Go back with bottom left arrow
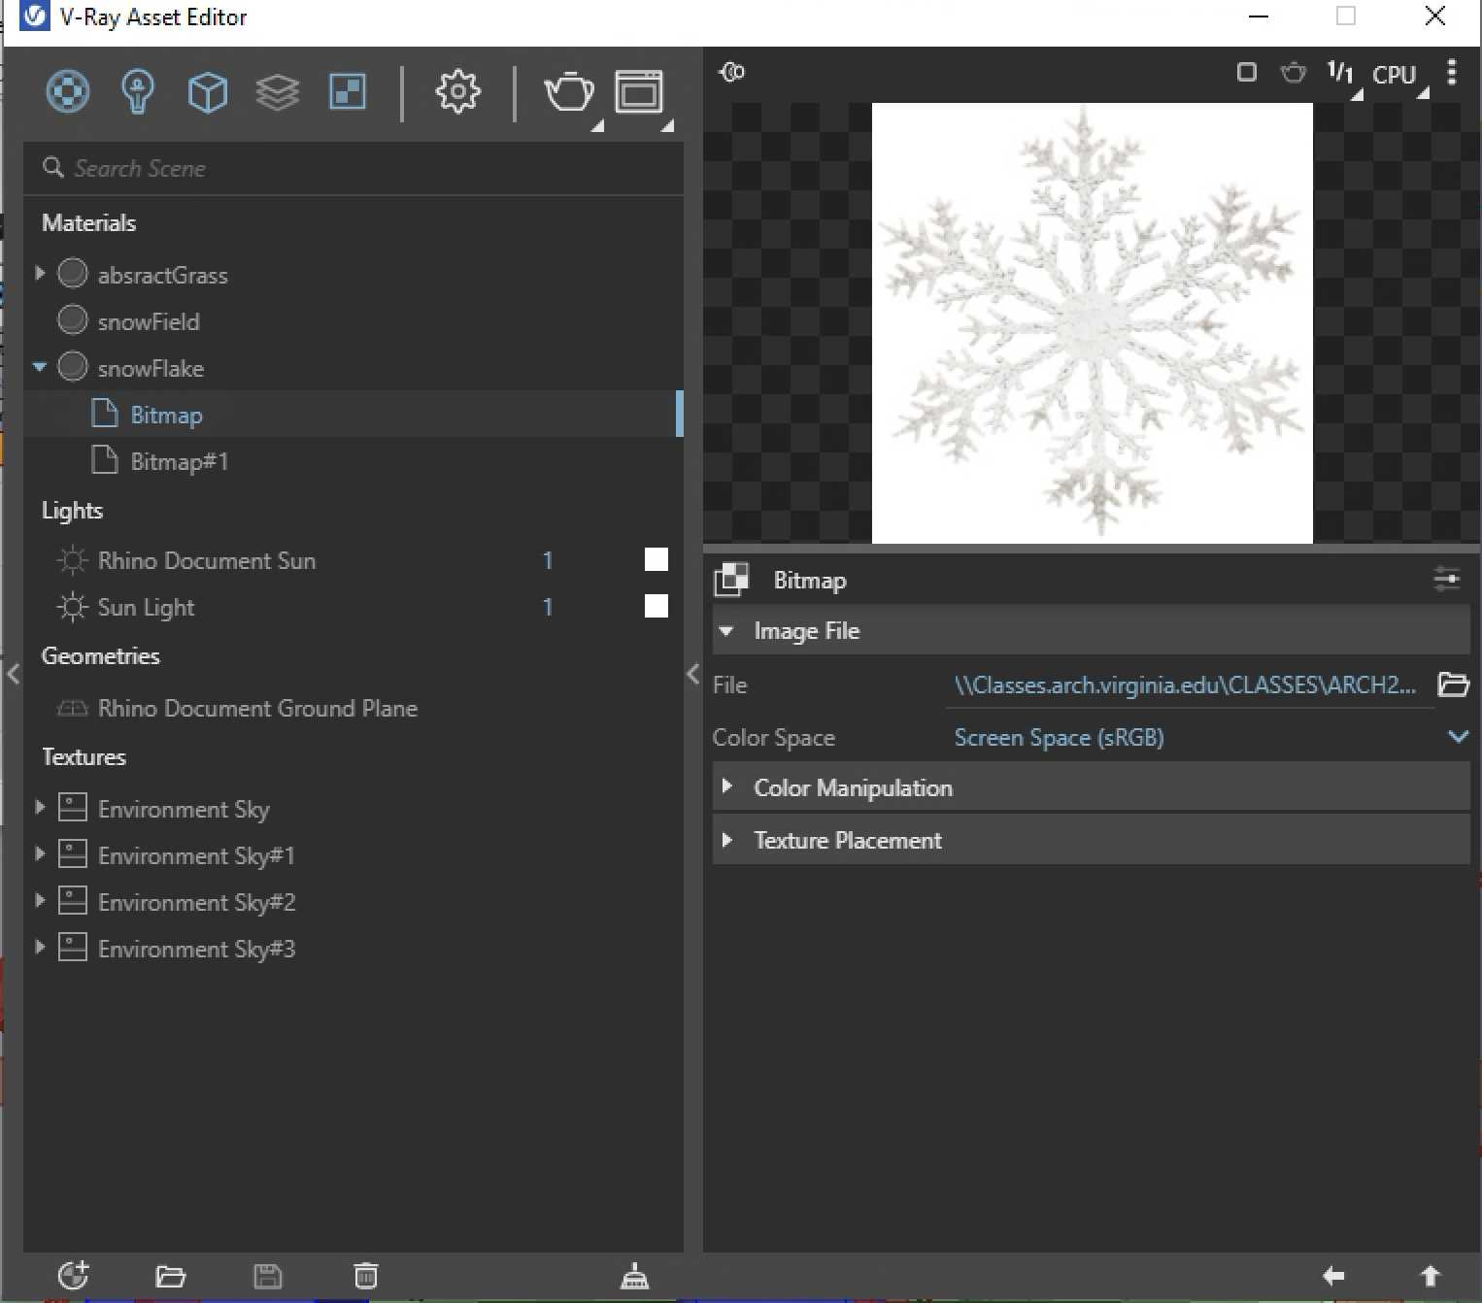Screen dimensions: 1482x1303 (x=1333, y=1276)
